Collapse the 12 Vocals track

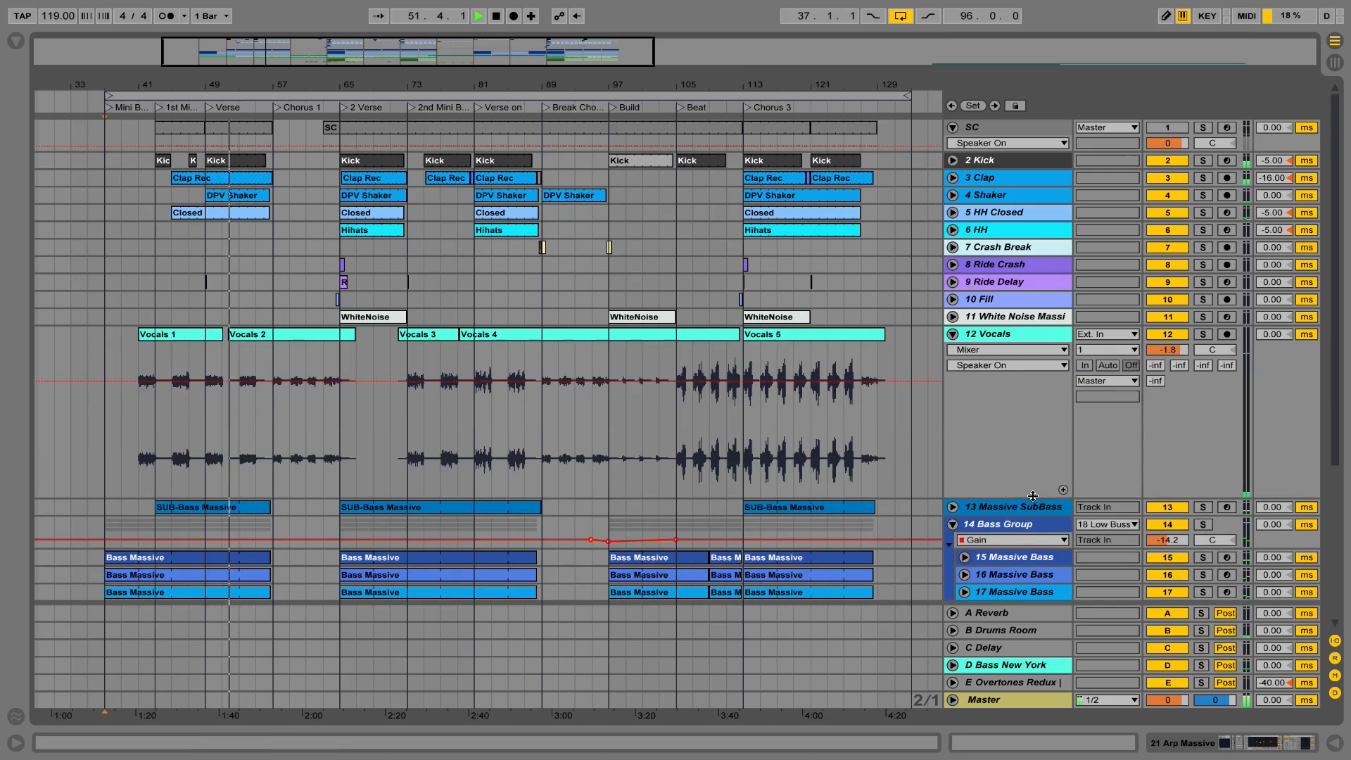pos(953,334)
